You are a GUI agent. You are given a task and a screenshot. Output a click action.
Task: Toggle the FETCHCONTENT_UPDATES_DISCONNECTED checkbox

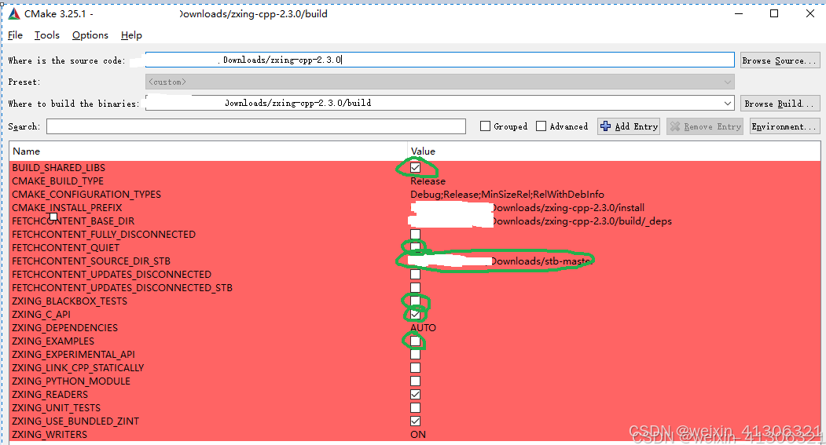415,274
